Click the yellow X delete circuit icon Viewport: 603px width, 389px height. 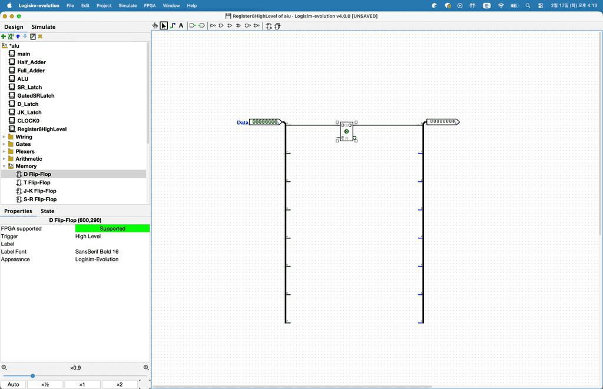tap(40, 36)
